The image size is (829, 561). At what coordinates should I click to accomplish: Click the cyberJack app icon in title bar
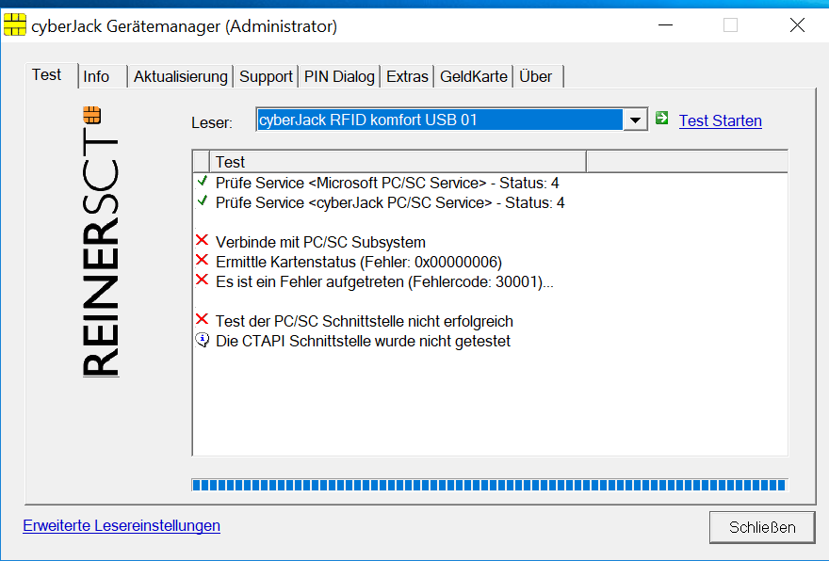(x=14, y=24)
